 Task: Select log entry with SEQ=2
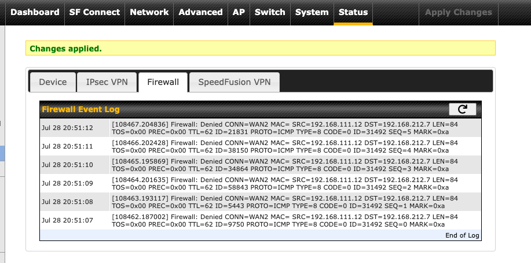click(x=261, y=183)
